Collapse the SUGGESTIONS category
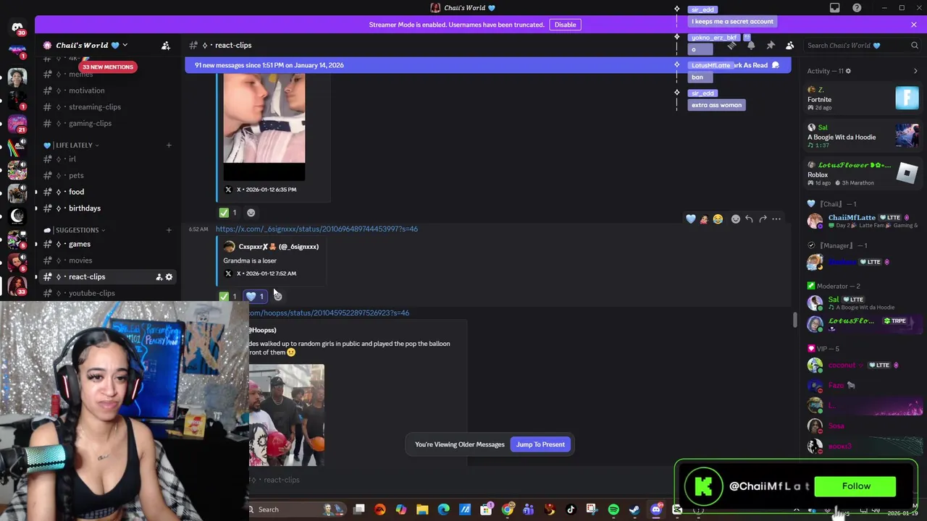Screen dimensions: 927x521 (75, 230)
